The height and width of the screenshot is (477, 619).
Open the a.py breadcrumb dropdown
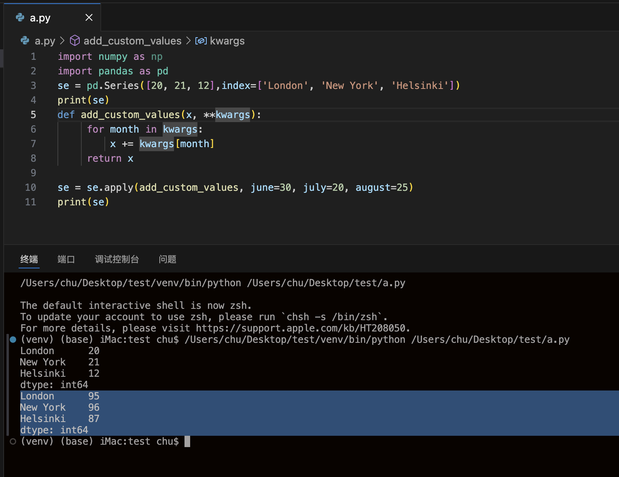pos(45,40)
